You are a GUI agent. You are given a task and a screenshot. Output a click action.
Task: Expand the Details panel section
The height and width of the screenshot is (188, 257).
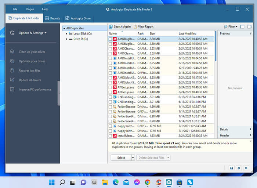250,129
